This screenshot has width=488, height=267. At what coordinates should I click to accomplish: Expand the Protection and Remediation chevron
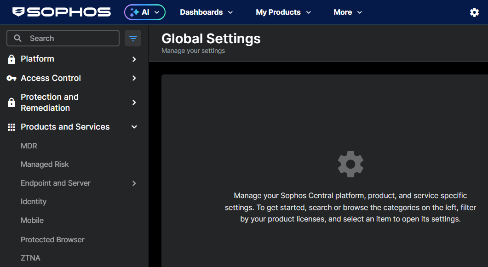tap(134, 102)
